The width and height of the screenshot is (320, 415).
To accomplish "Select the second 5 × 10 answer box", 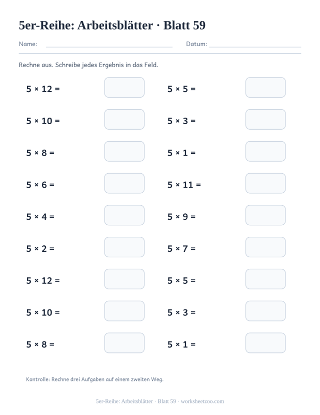I will [124, 311].
